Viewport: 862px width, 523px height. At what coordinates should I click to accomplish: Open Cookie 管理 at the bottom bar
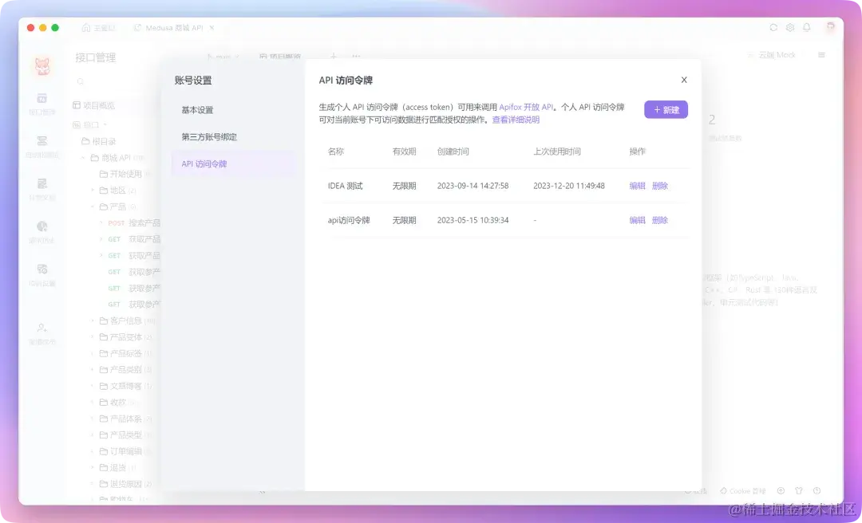(x=741, y=490)
